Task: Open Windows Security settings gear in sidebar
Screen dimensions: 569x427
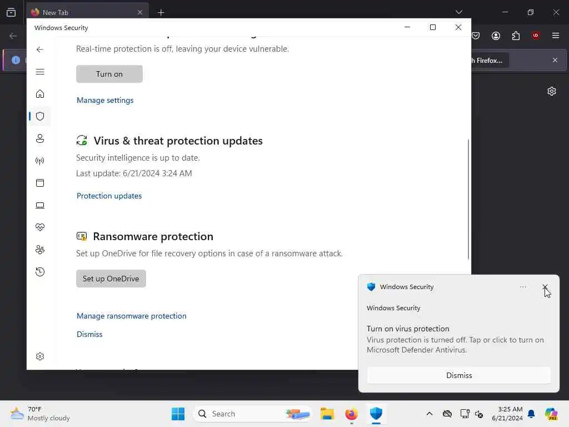Action: [40, 356]
